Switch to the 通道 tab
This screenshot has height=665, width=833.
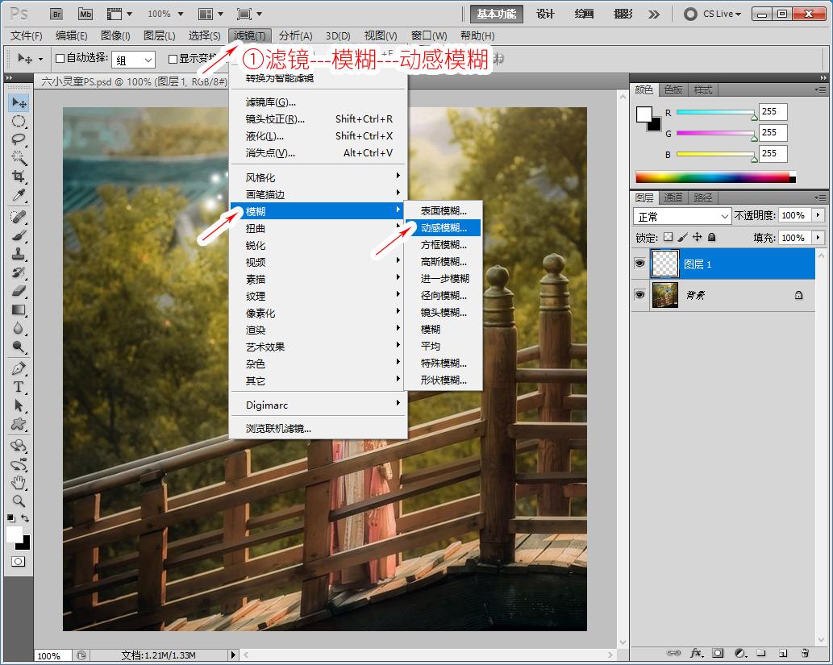pyautogui.click(x=673, y=197)
